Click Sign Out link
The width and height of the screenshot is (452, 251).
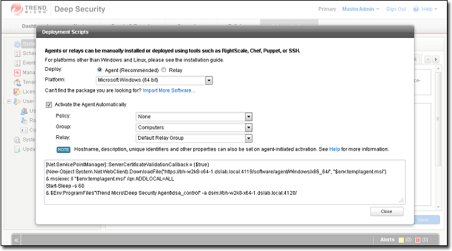point(396,9)
